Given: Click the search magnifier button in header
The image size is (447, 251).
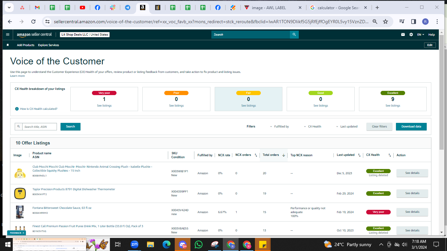Looking at the screenshot, I should (294, 34).
